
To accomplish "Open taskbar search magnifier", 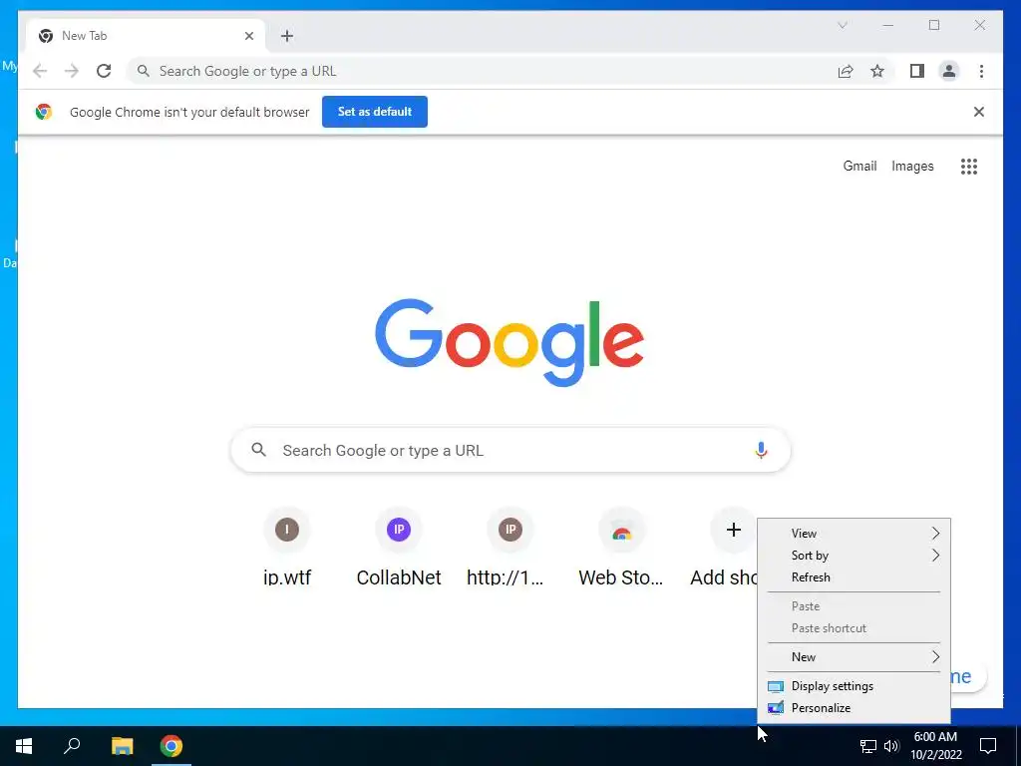I will [72, 746].
